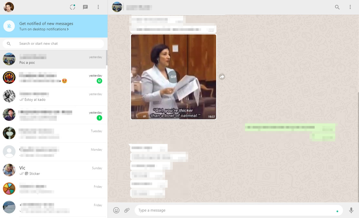The image size is (359, 218).
Task: Open the Status updates icon
Action: click(72, 7)
